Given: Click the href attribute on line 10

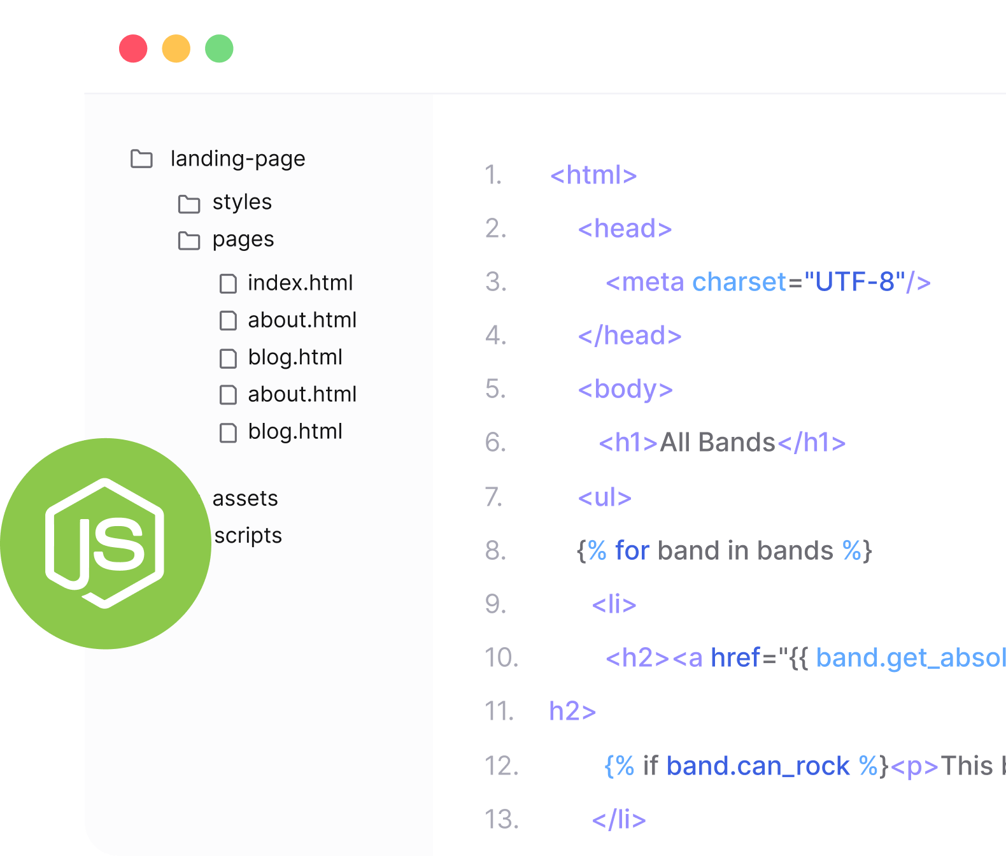Looking at the screenshot, I should click(x=735, y=658).
